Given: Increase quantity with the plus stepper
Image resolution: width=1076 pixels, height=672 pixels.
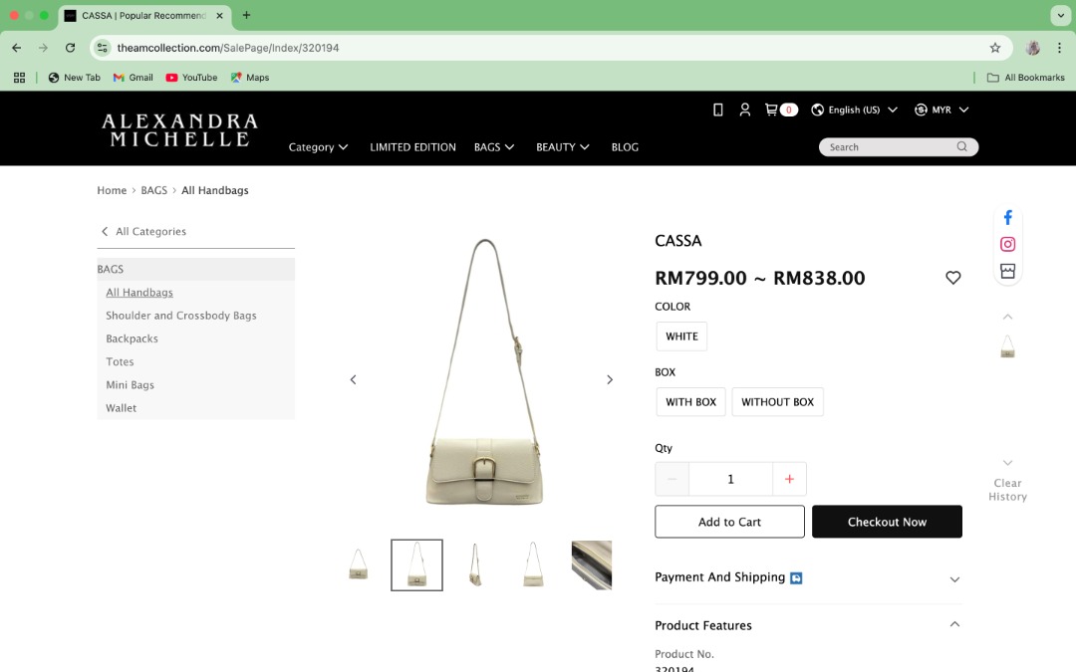Looking at the screenshot, I should pos(789,479).
